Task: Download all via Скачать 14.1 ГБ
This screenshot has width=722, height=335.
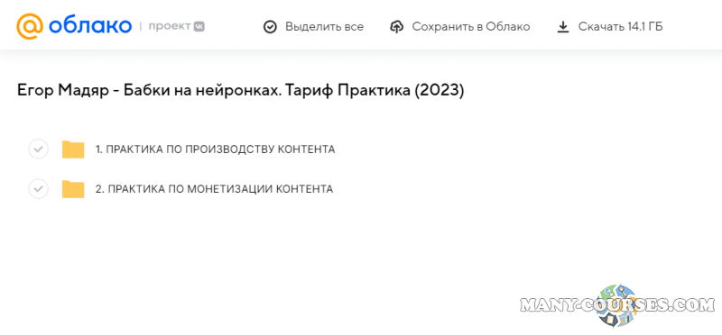Action: pos(620,27)
